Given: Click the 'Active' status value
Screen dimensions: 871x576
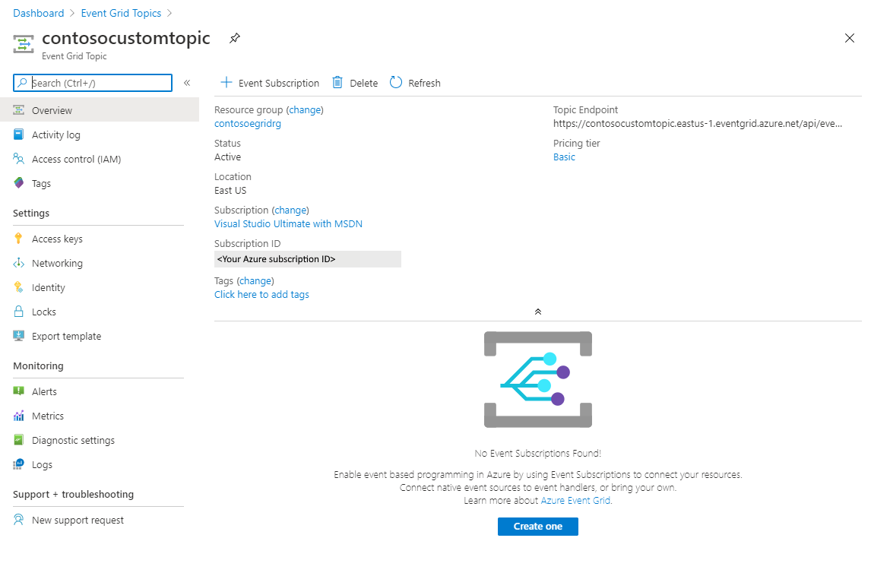Looking at the screenshot, I should 228,157.
